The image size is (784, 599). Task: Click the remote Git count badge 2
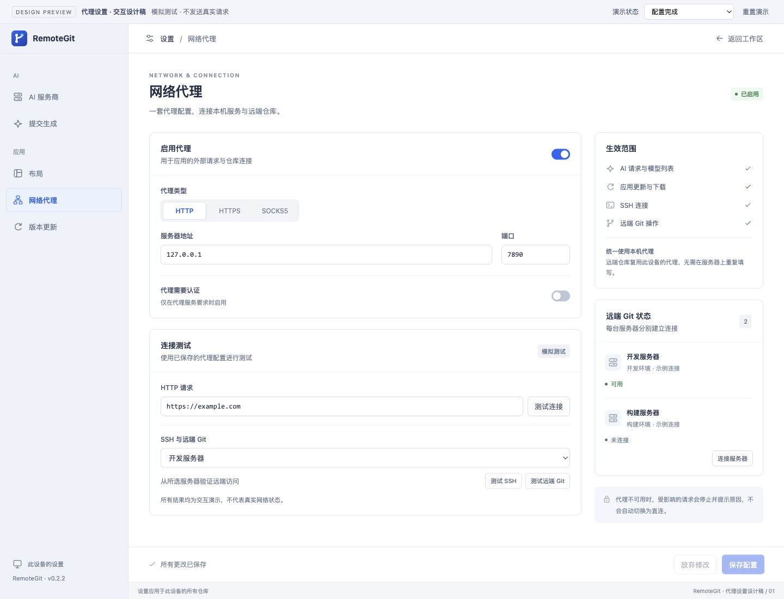tap(746, 322)
